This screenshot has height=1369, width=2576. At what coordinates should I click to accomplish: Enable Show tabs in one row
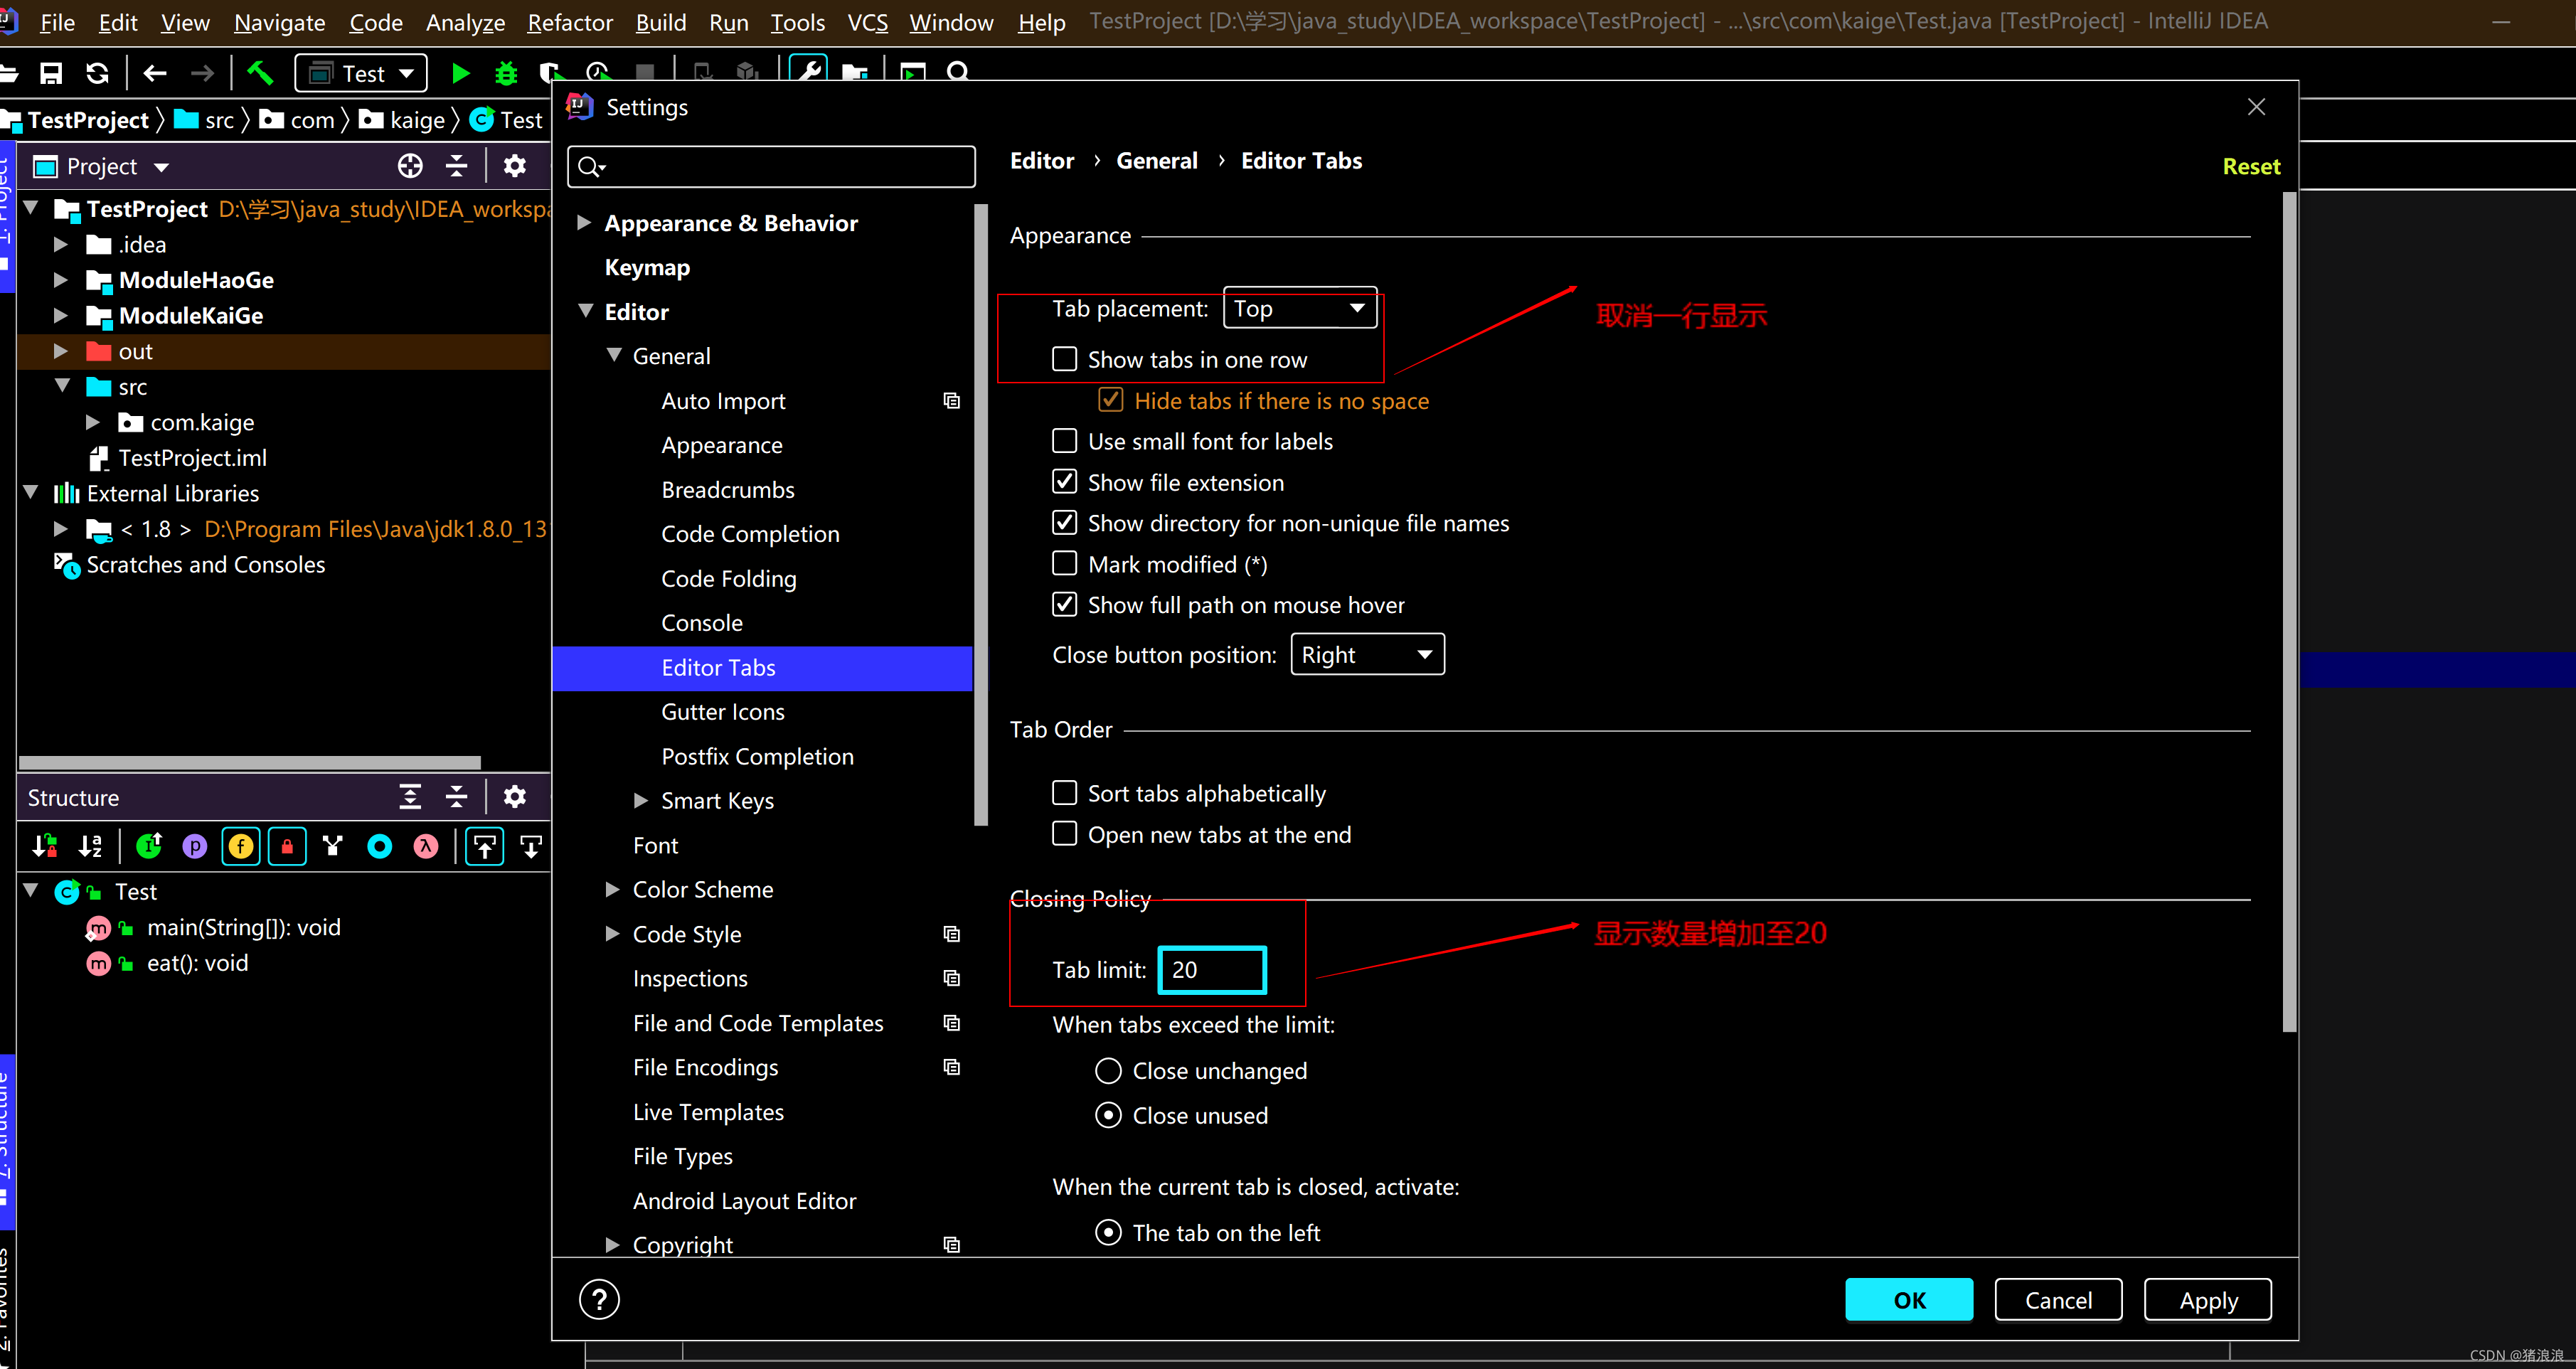1065,359
